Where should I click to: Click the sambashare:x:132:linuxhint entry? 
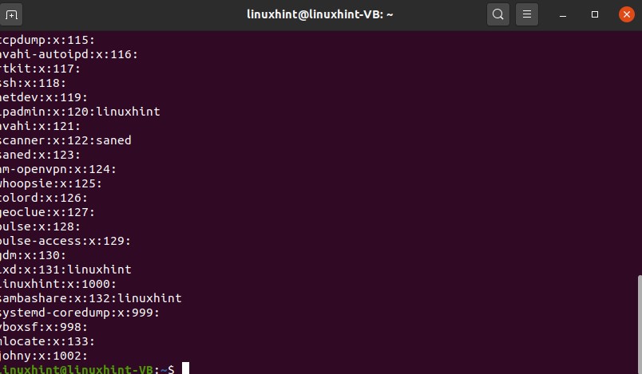pos(91,298)
